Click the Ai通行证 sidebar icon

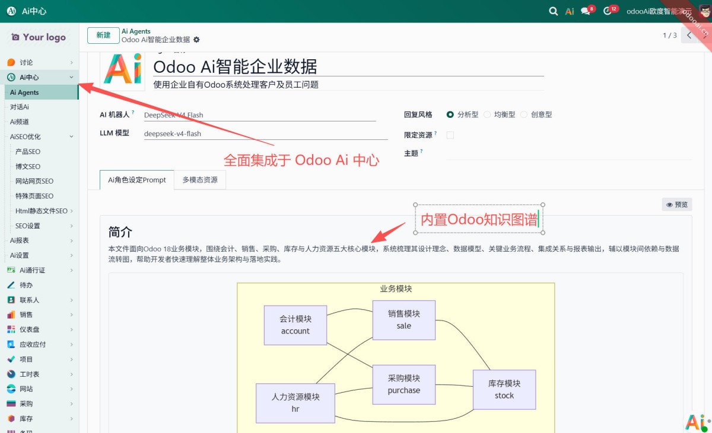[11, 270]
